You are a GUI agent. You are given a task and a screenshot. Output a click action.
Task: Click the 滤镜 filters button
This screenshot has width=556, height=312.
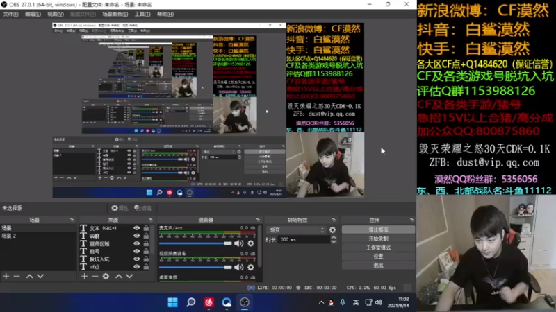[143, 208]
